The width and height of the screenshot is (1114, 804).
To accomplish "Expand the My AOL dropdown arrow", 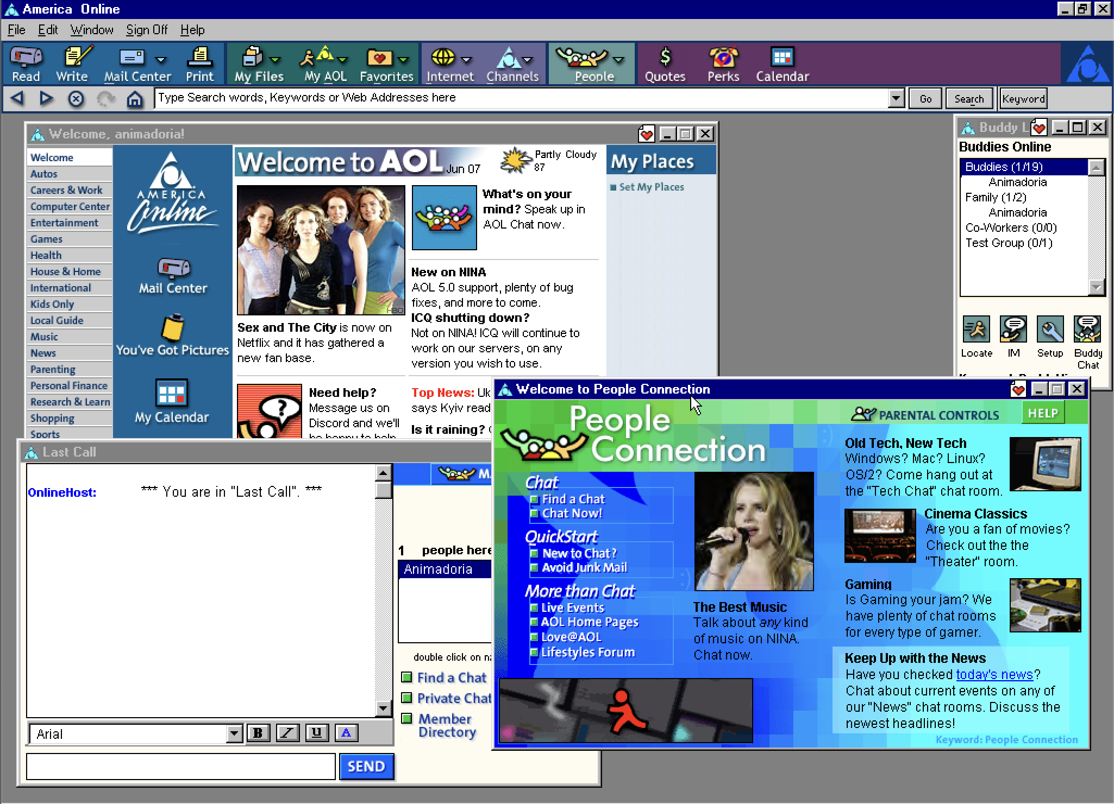I will [x=342, y=59].
